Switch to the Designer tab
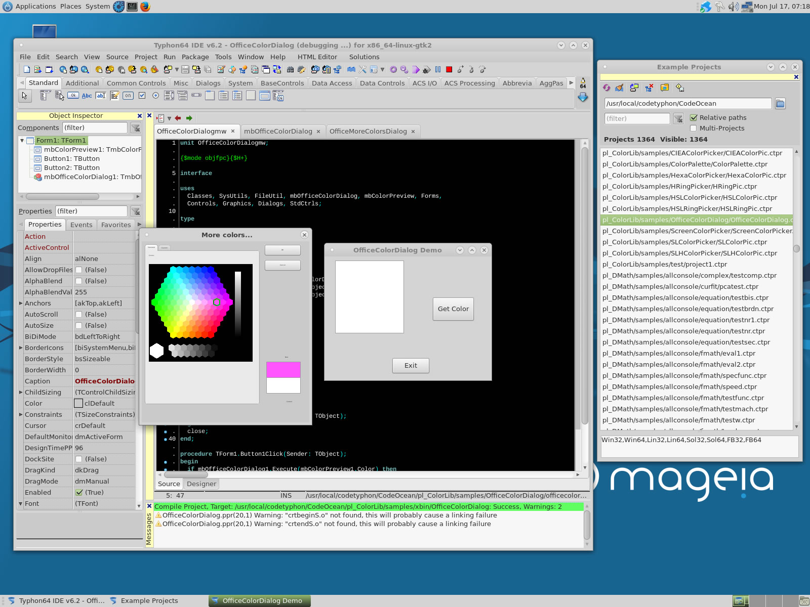810x607 pixels. click(201, 484)
